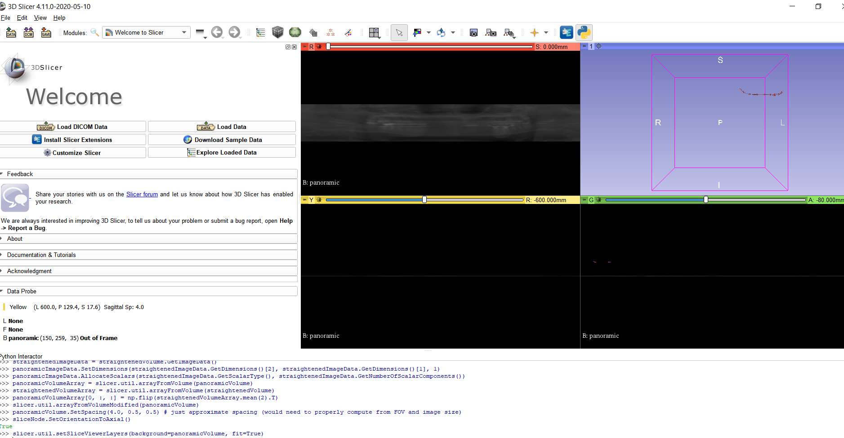The image size is (844, 438).
Task: Click the red slice offset slider
Action: click(430, 47)
